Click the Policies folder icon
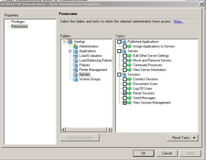206x160 pixels. click(x=75, y=65)
